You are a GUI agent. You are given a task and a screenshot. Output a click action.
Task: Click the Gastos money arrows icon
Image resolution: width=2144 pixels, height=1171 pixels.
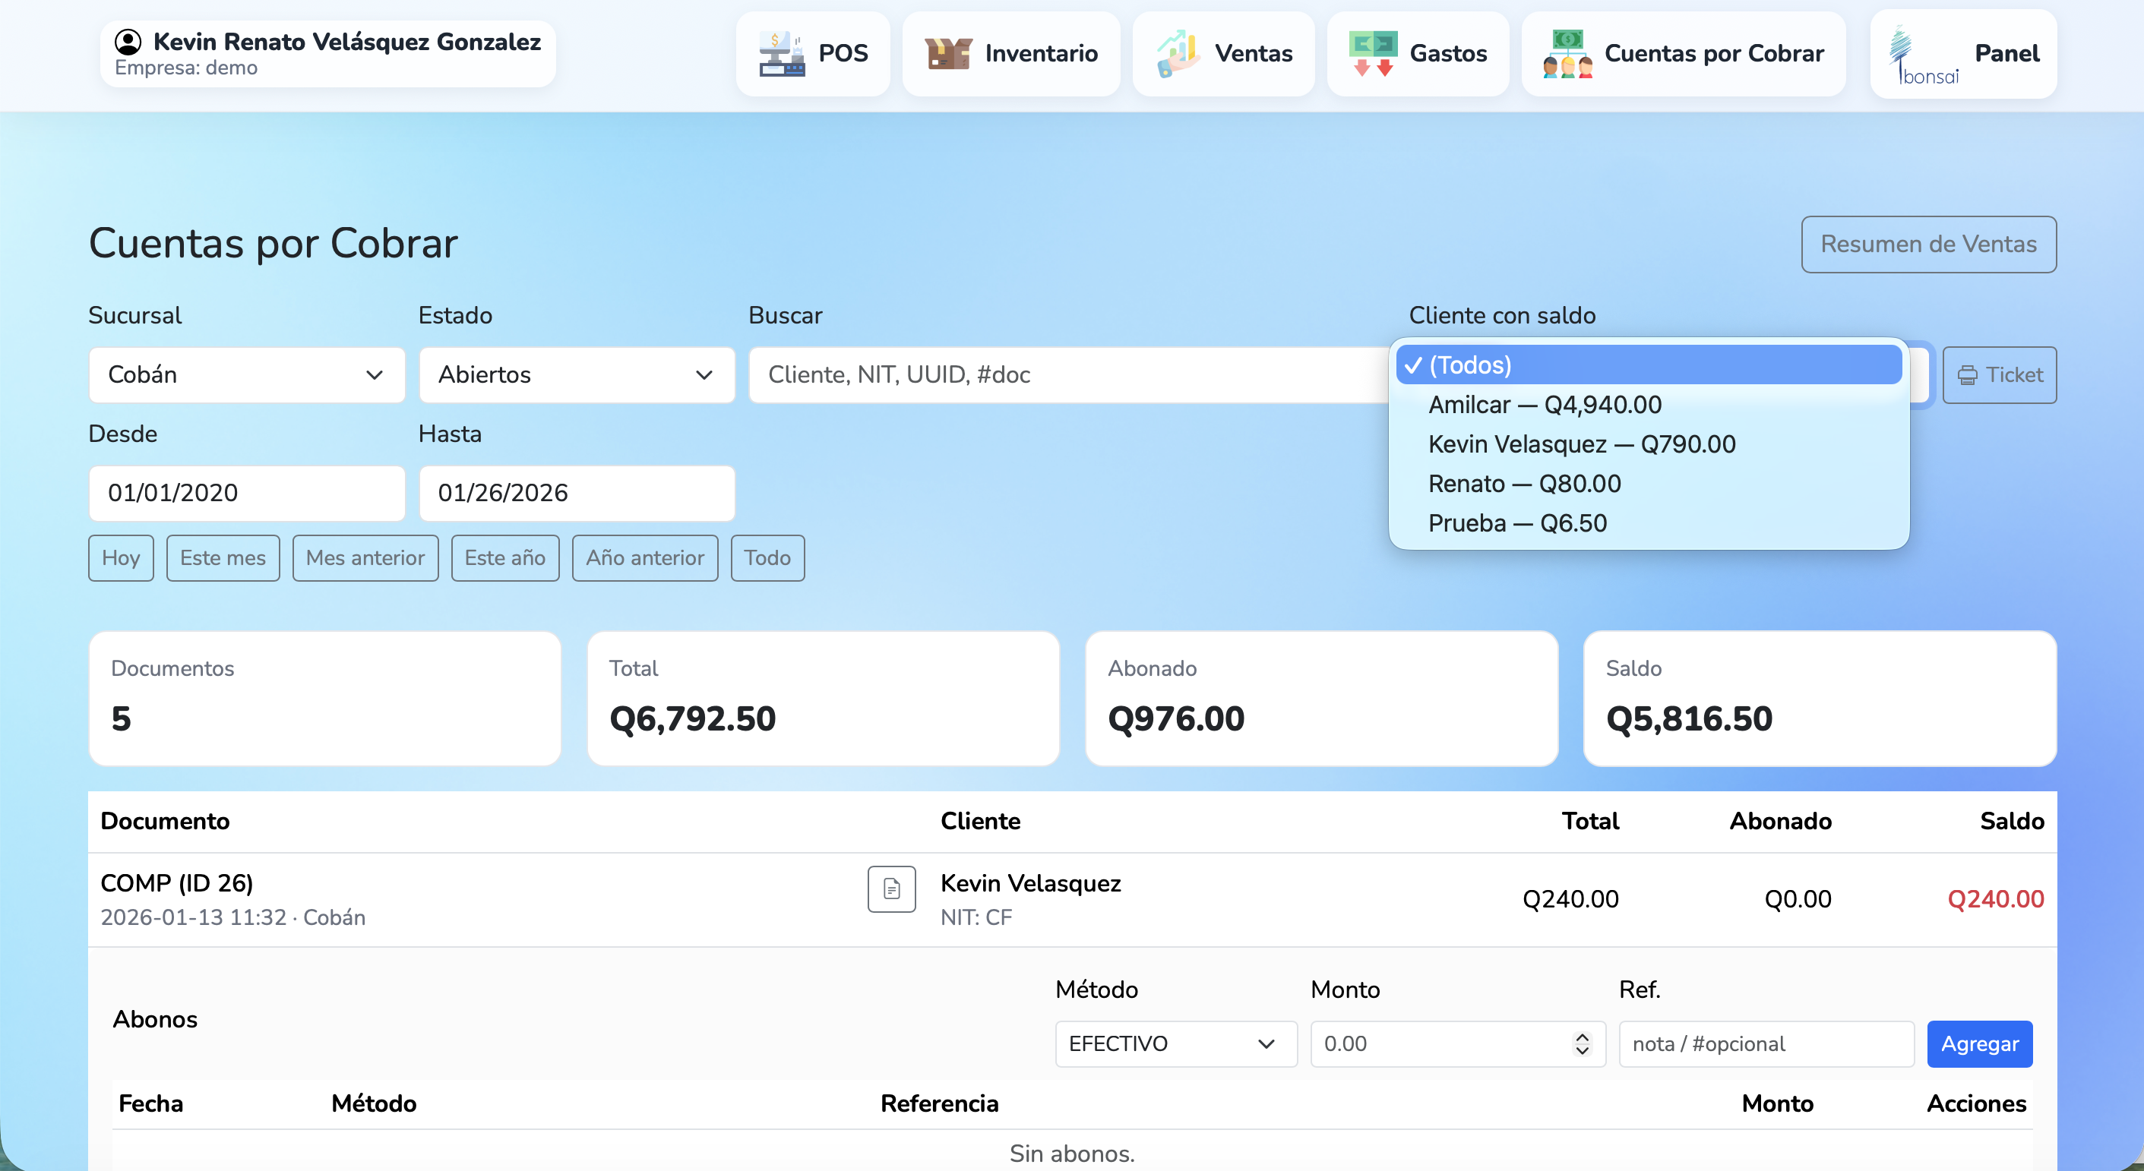1372,54
